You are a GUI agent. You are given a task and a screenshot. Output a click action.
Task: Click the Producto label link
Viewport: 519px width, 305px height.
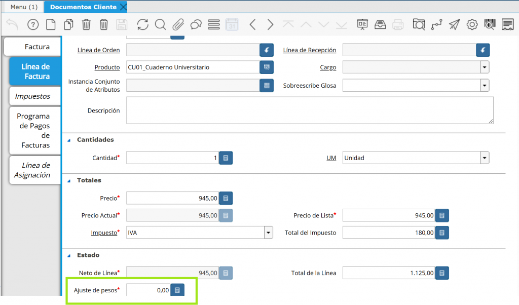coord(107,67)
